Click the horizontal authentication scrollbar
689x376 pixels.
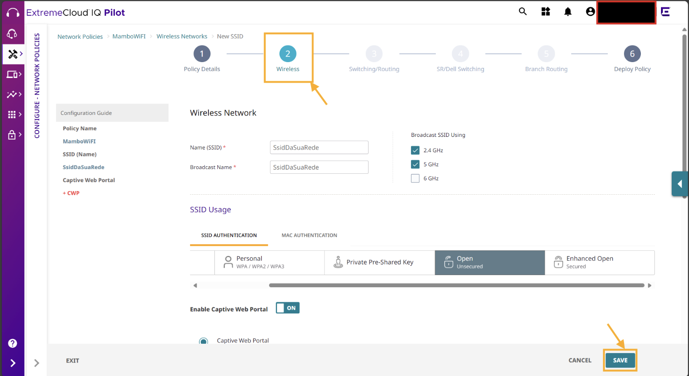tap(456, 285)
